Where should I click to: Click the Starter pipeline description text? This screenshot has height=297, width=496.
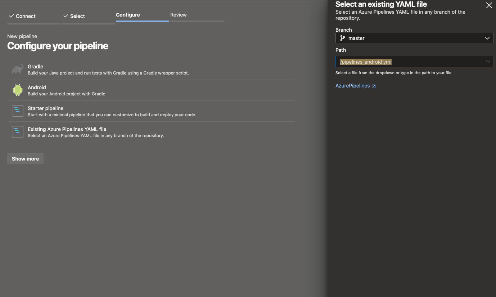[112, 115]
